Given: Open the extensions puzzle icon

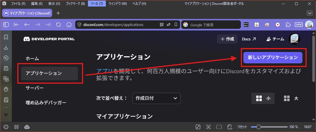Looking at the screenshot, I should click(x=288, y=25).
